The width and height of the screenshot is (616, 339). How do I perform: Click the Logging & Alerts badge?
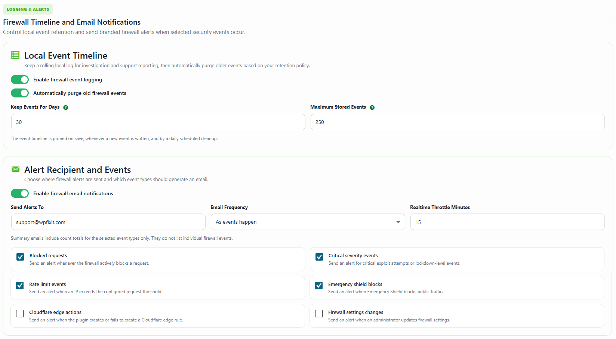28,9
